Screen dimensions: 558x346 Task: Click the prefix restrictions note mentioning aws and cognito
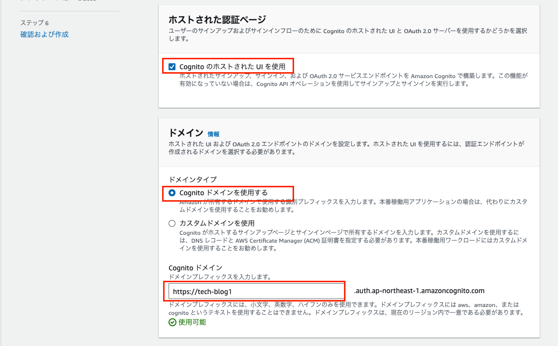pyautogui.click(x=346, y=306)
